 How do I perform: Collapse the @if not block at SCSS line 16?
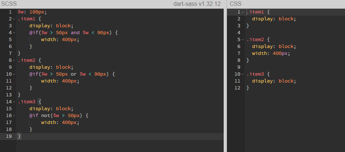14,116
